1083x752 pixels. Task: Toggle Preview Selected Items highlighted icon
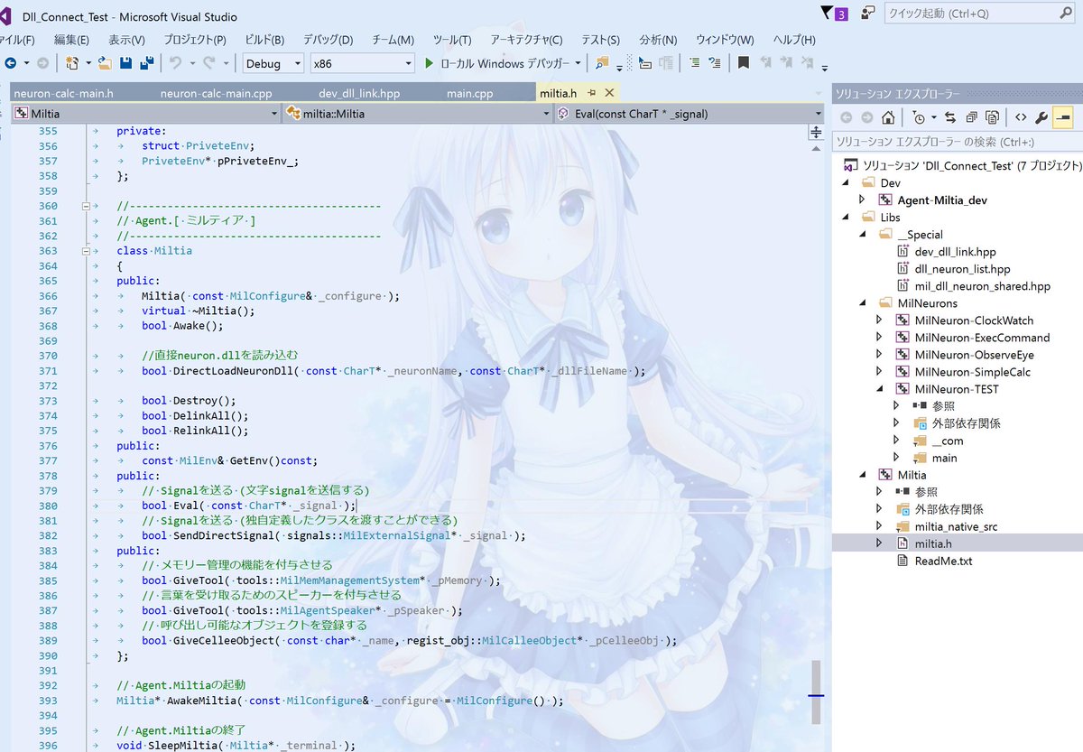pos(1062,117)
